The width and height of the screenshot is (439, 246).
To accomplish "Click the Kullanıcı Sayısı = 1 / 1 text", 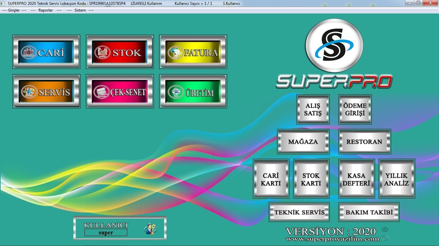I will 193,4.
